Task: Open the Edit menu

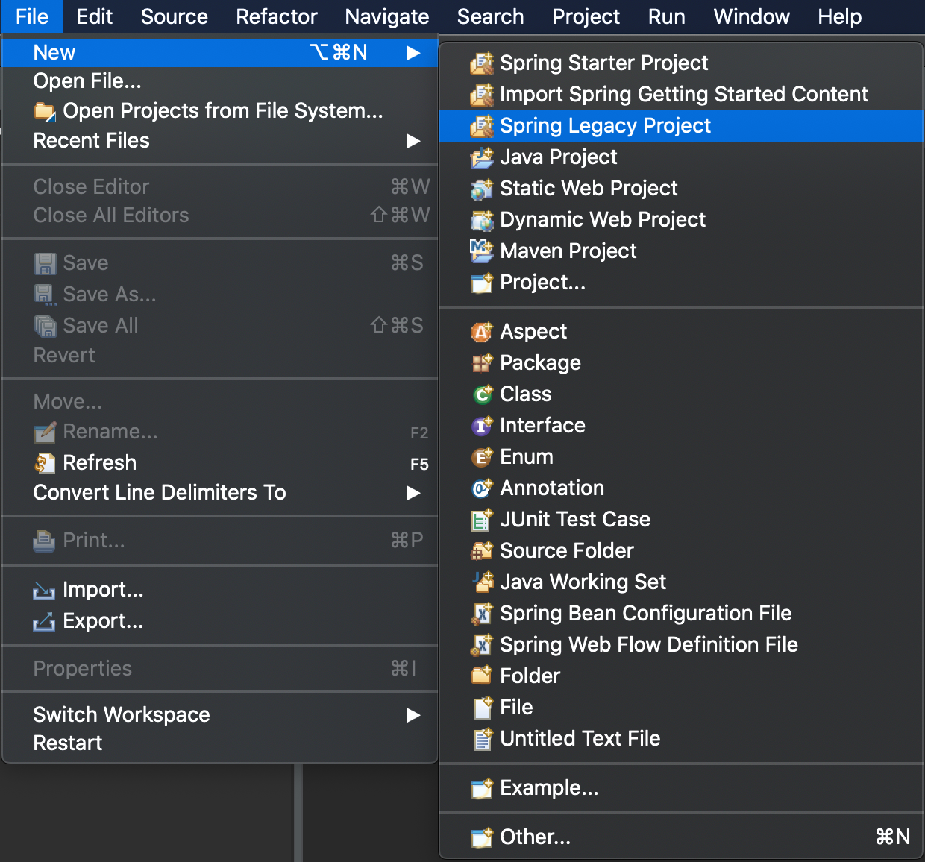Action: coord(94,16)
